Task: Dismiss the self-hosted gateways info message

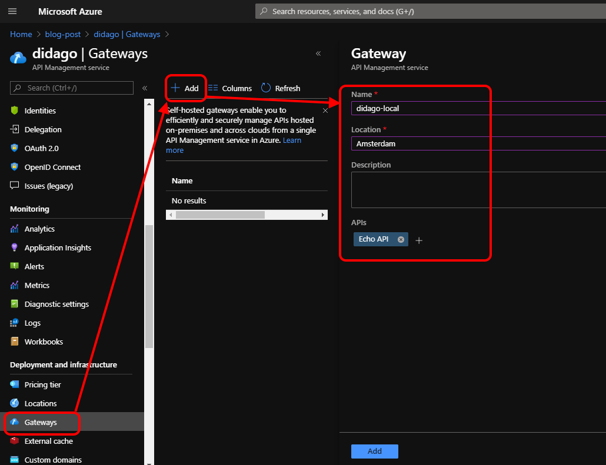Action: point(325,110)
